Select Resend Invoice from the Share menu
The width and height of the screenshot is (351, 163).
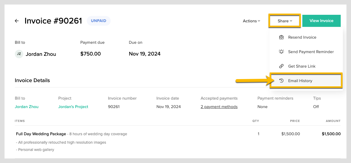[302, 37]
